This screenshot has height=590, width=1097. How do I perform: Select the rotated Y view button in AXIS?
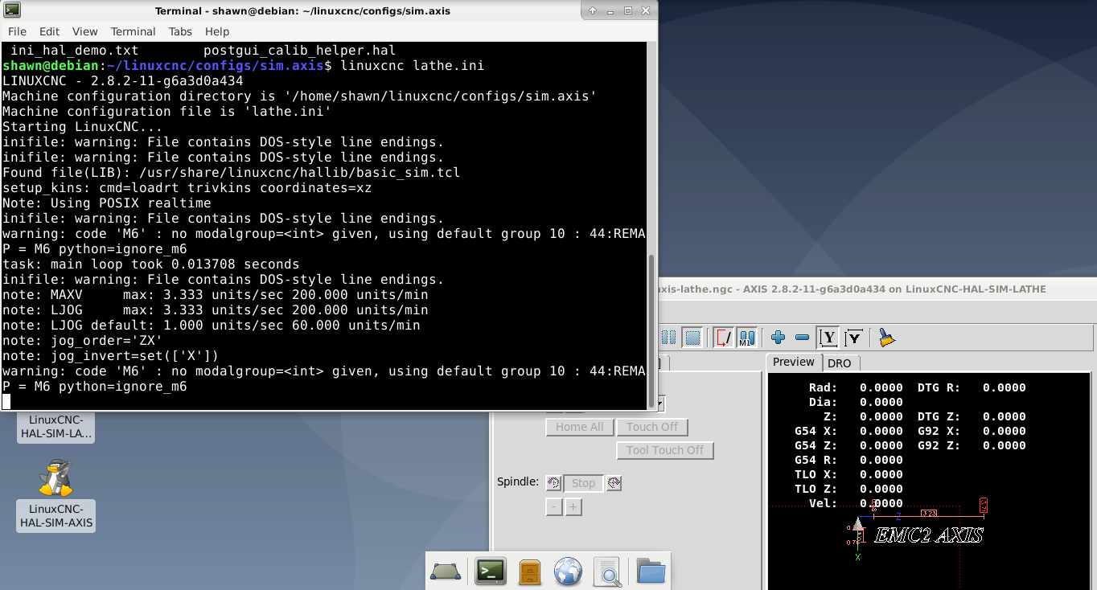point(854,338)
